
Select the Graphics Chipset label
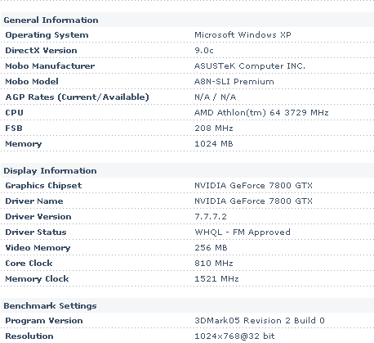43,186
